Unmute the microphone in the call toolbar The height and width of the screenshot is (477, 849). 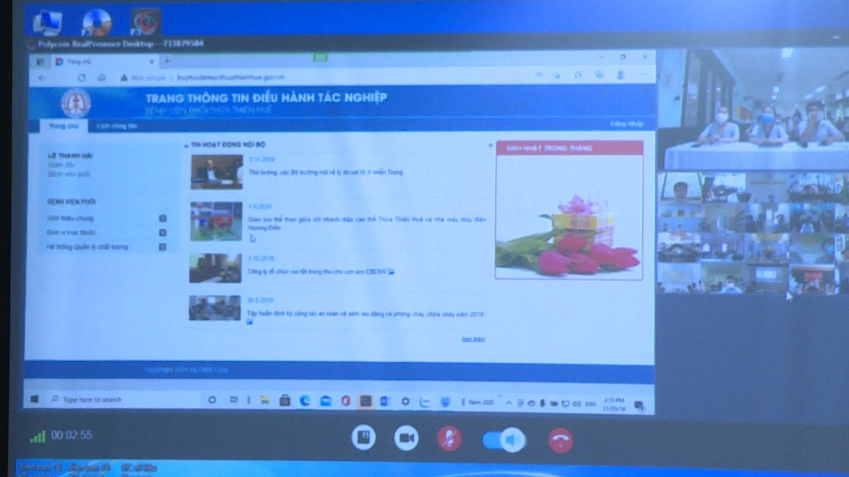tap(449, 439)
